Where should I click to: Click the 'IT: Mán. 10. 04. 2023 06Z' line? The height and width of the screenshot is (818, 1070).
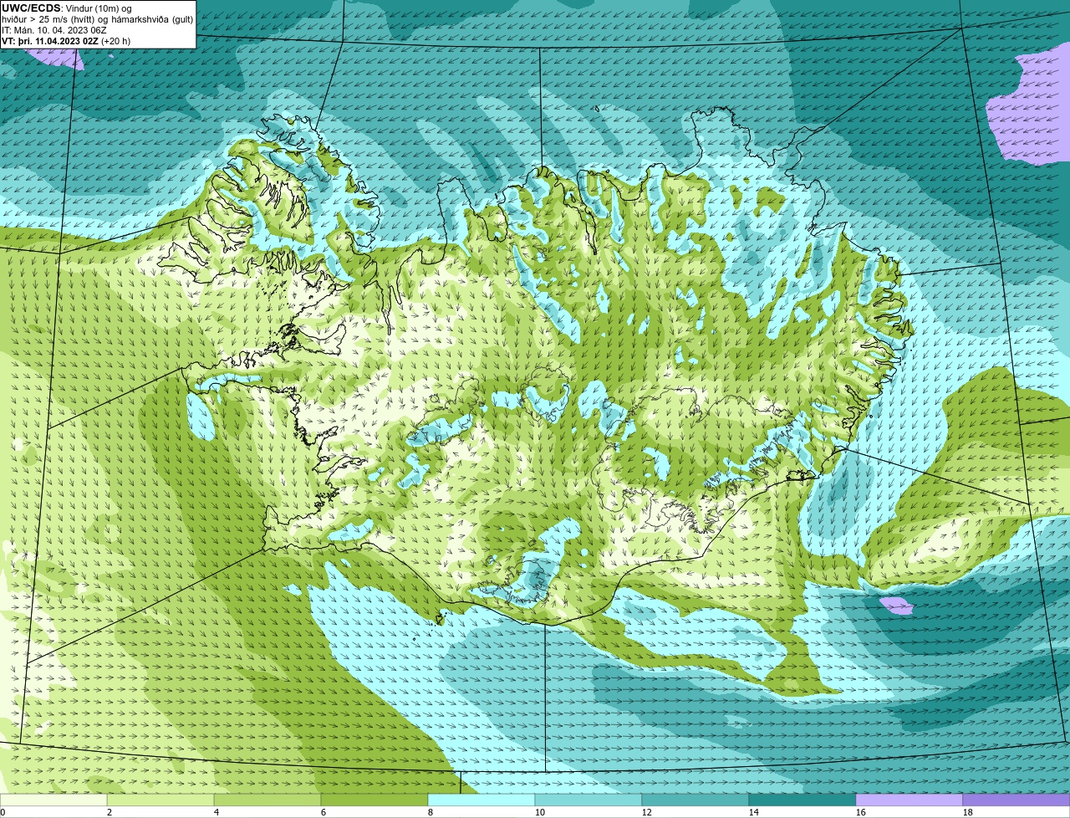(x=53, y=29)
